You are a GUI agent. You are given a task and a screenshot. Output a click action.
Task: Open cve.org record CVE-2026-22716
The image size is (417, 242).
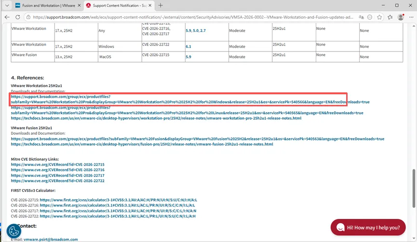(x=58, y=170)
